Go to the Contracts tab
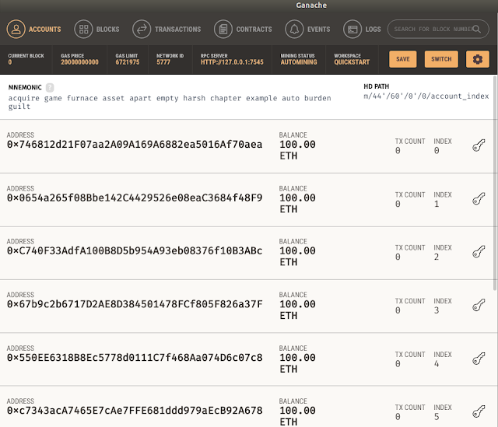Screen dimensions: 498x427 pos(244,30)
